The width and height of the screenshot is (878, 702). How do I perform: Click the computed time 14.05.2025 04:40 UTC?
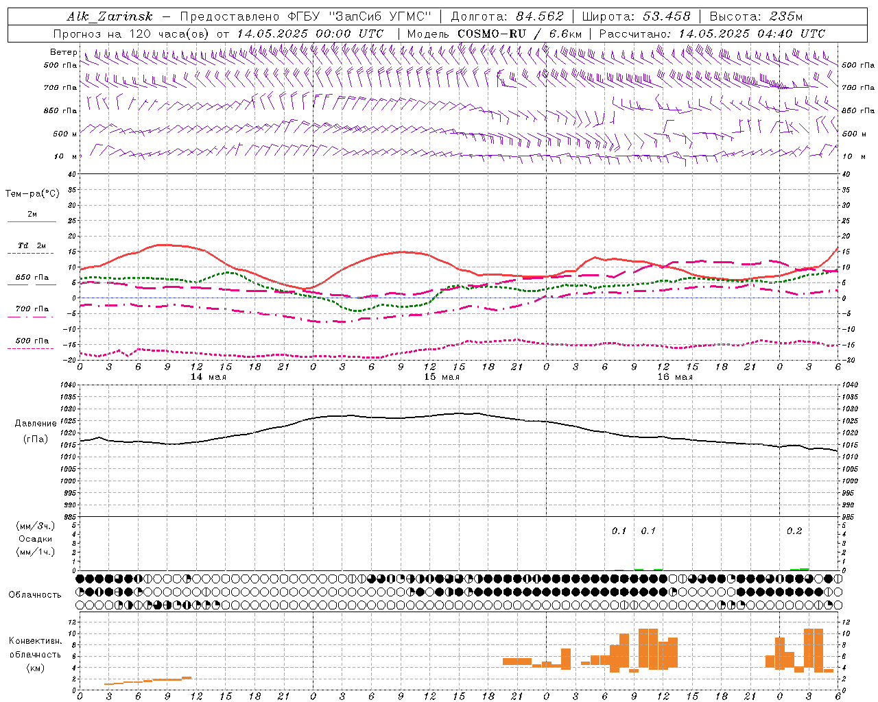click(752, 34)
